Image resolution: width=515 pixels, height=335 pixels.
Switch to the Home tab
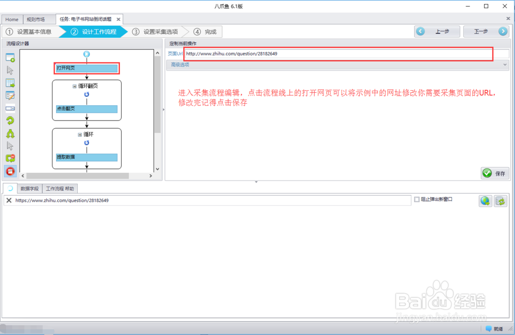pos(12,20)
